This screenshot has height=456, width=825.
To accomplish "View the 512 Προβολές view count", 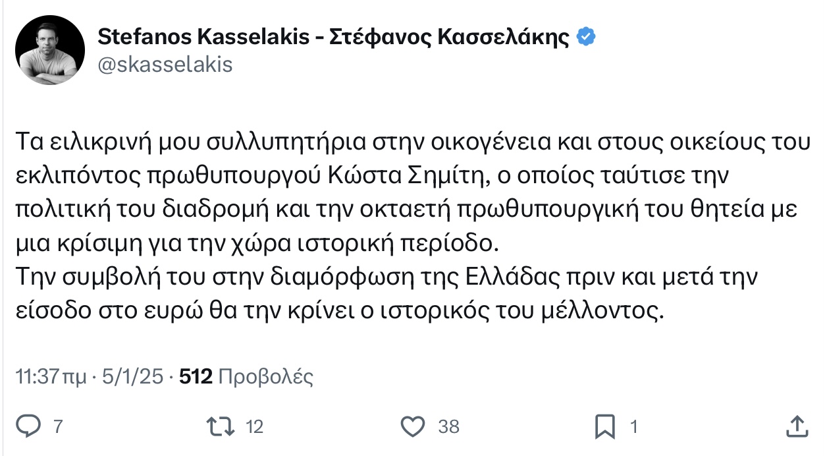I will click(x=246, y=377).
